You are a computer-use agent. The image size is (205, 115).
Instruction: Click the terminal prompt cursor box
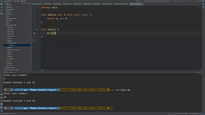point(112,108)
